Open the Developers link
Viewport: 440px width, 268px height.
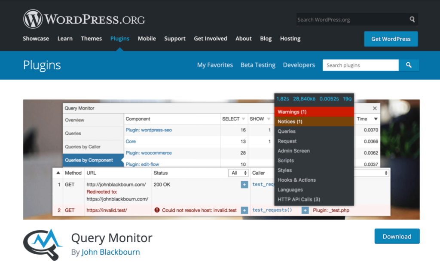[x=299, y=65]
